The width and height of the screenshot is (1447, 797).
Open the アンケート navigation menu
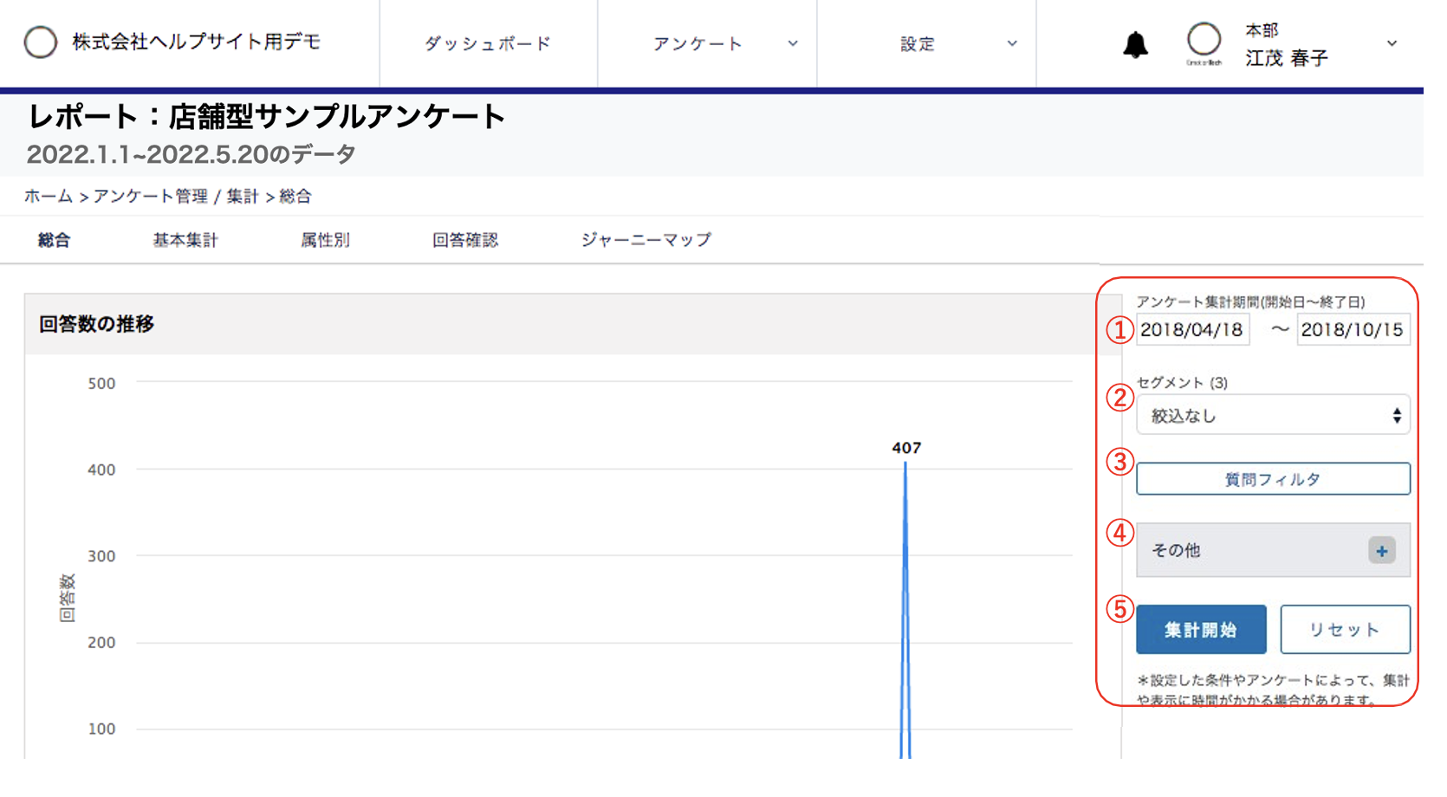point(698,43)
